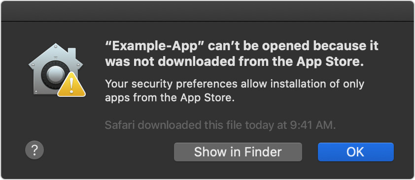
Task: Click "apps from the App Store." description line
Action: 170,98
